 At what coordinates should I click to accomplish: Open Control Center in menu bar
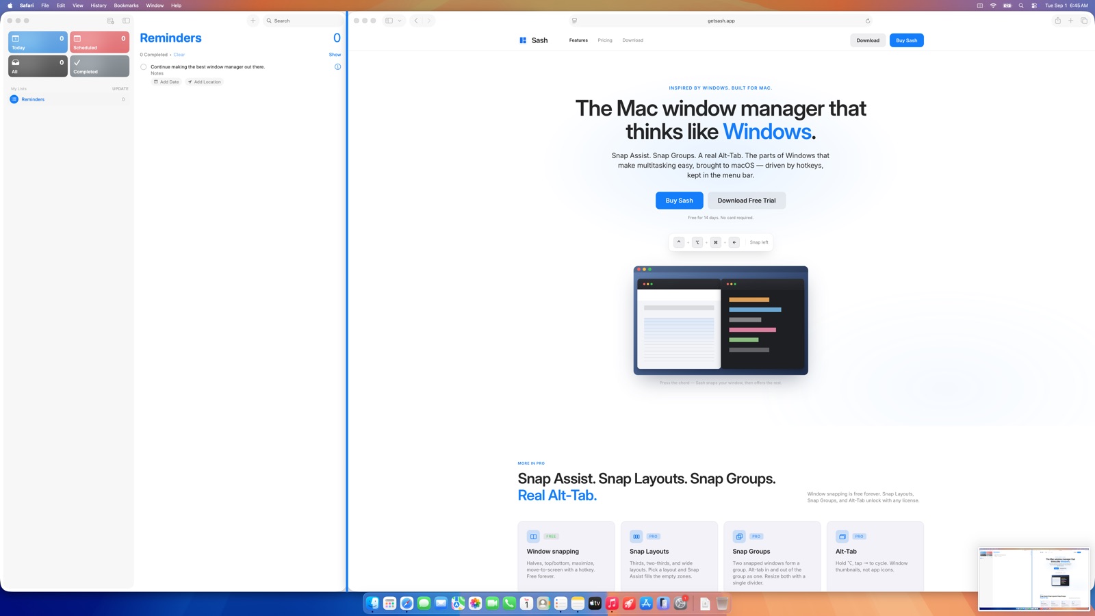[1034, 5]
